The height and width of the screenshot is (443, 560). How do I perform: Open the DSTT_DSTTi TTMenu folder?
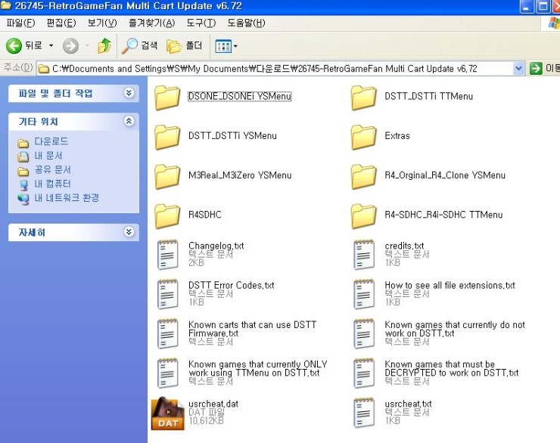point(364,98)
